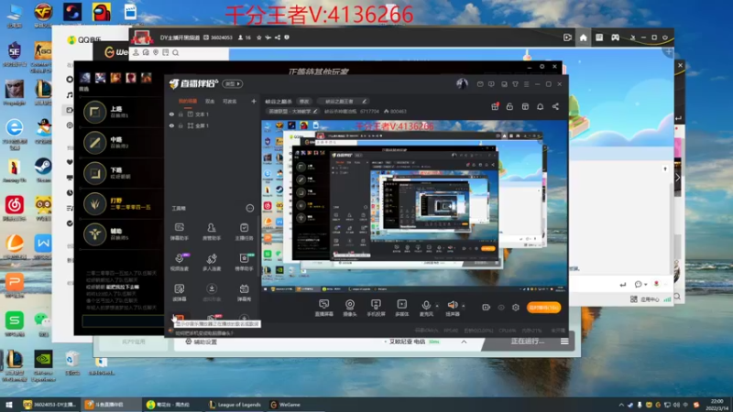The image size is (733, 412).
Task: Add a new scene with the plus button
Action: click(x=254, y=101)
